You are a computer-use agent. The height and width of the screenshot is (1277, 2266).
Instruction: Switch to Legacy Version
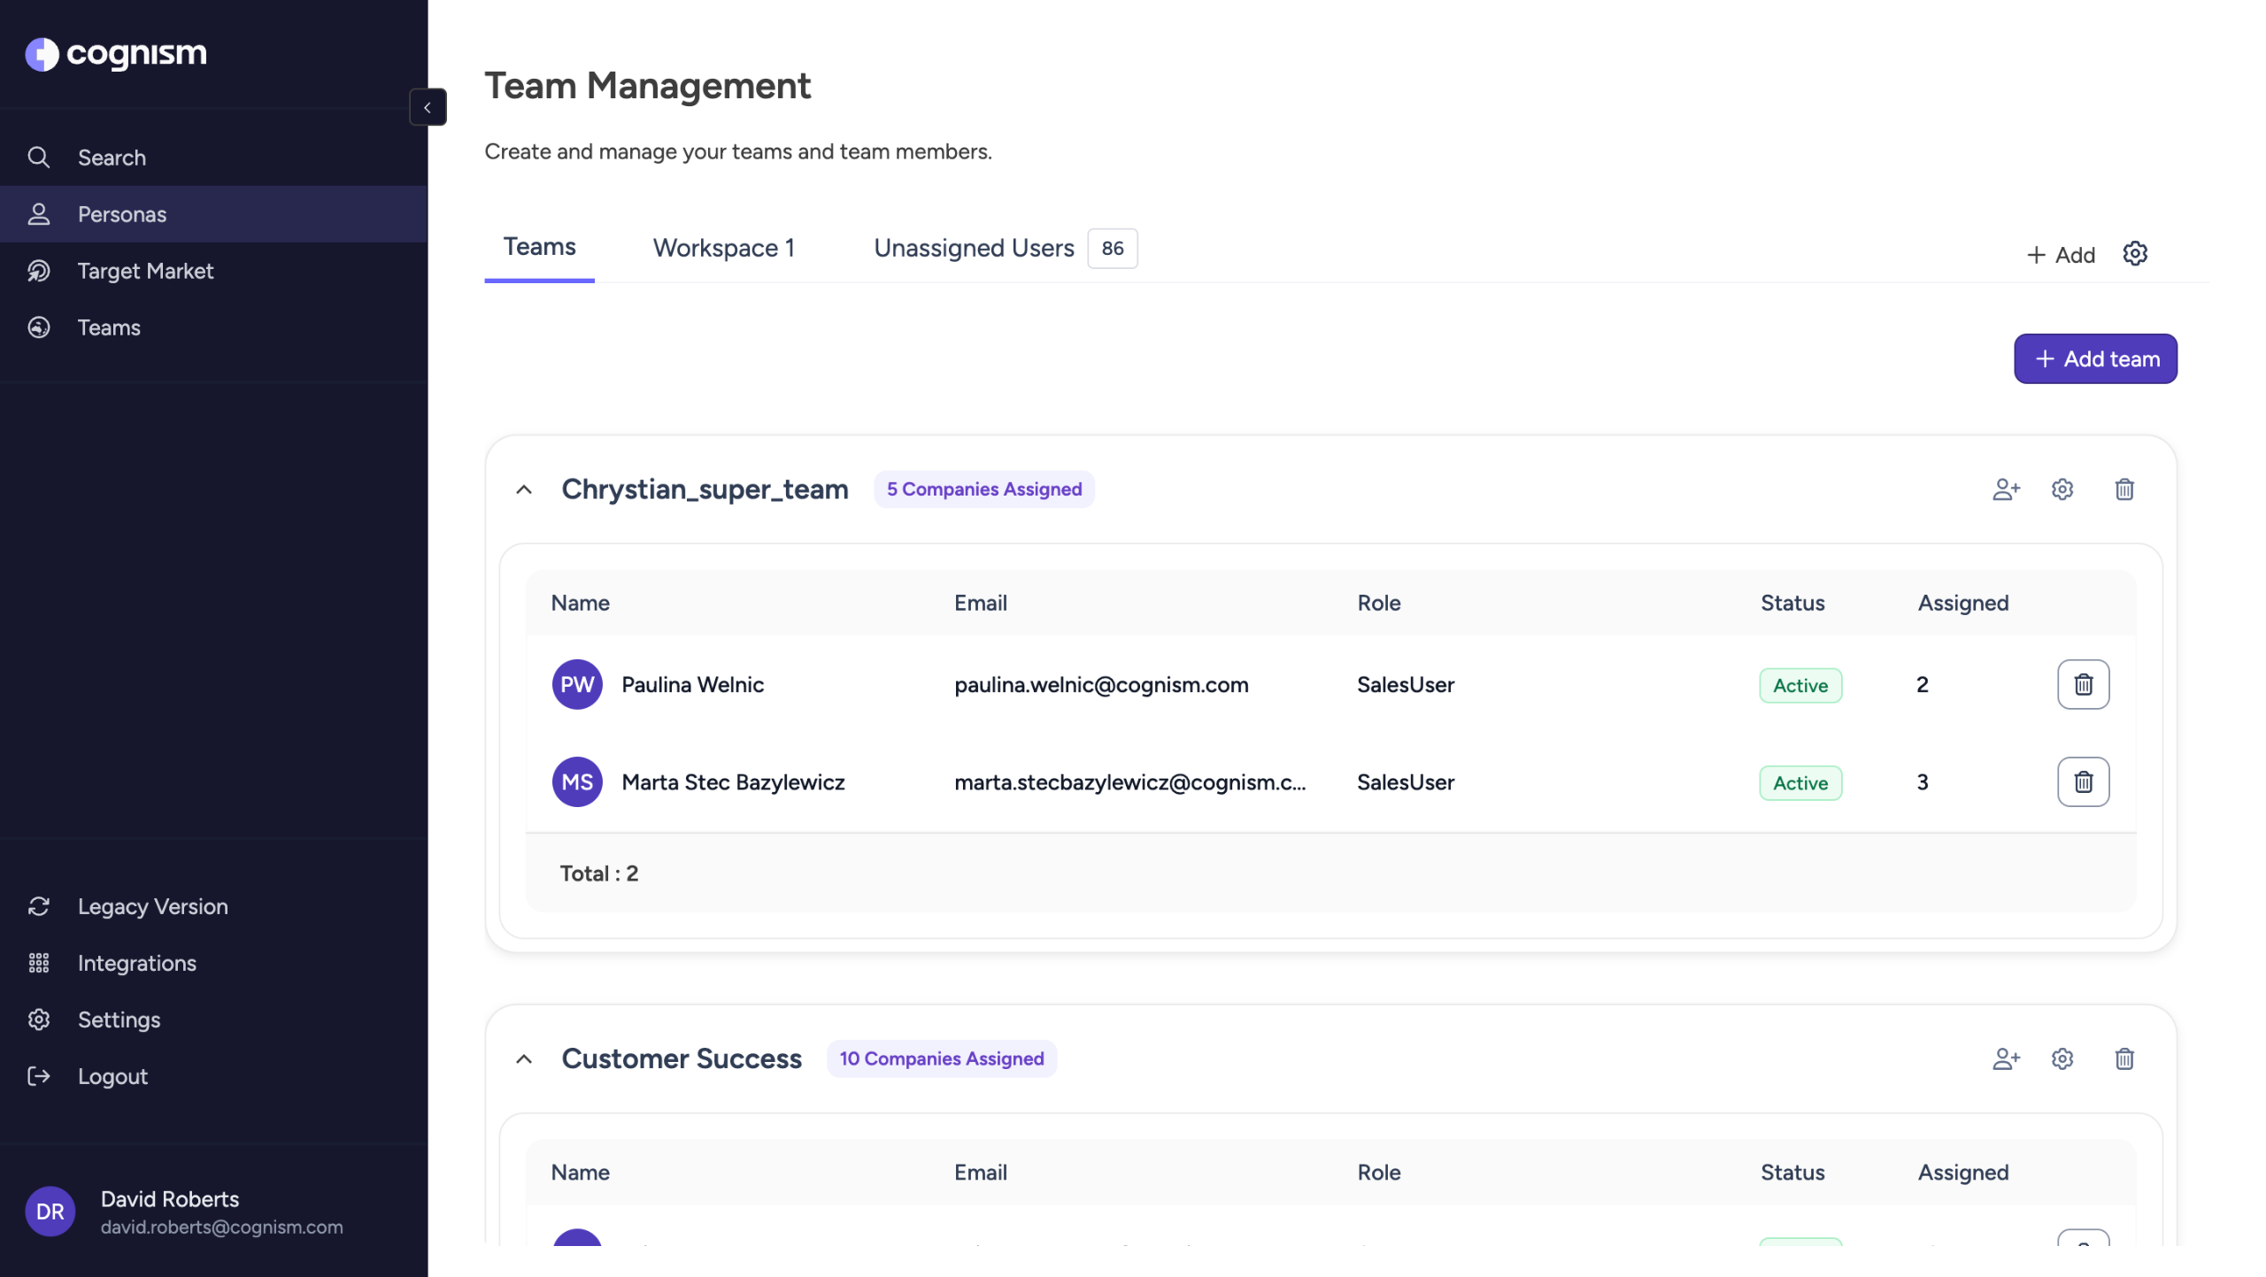(x=152, y=906)
